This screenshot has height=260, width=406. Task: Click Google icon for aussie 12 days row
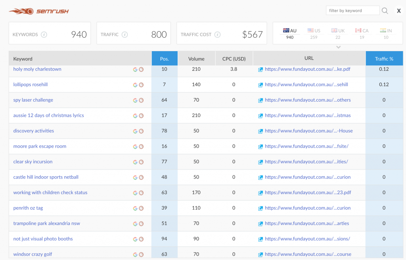(135, 116)
